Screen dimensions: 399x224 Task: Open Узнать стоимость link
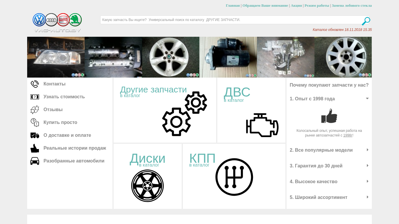(64, 97)
